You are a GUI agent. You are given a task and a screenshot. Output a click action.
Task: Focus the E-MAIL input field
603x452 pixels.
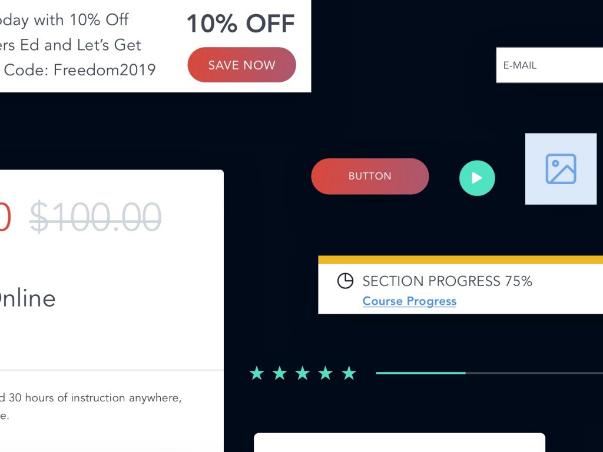click(x=549, y=65)
